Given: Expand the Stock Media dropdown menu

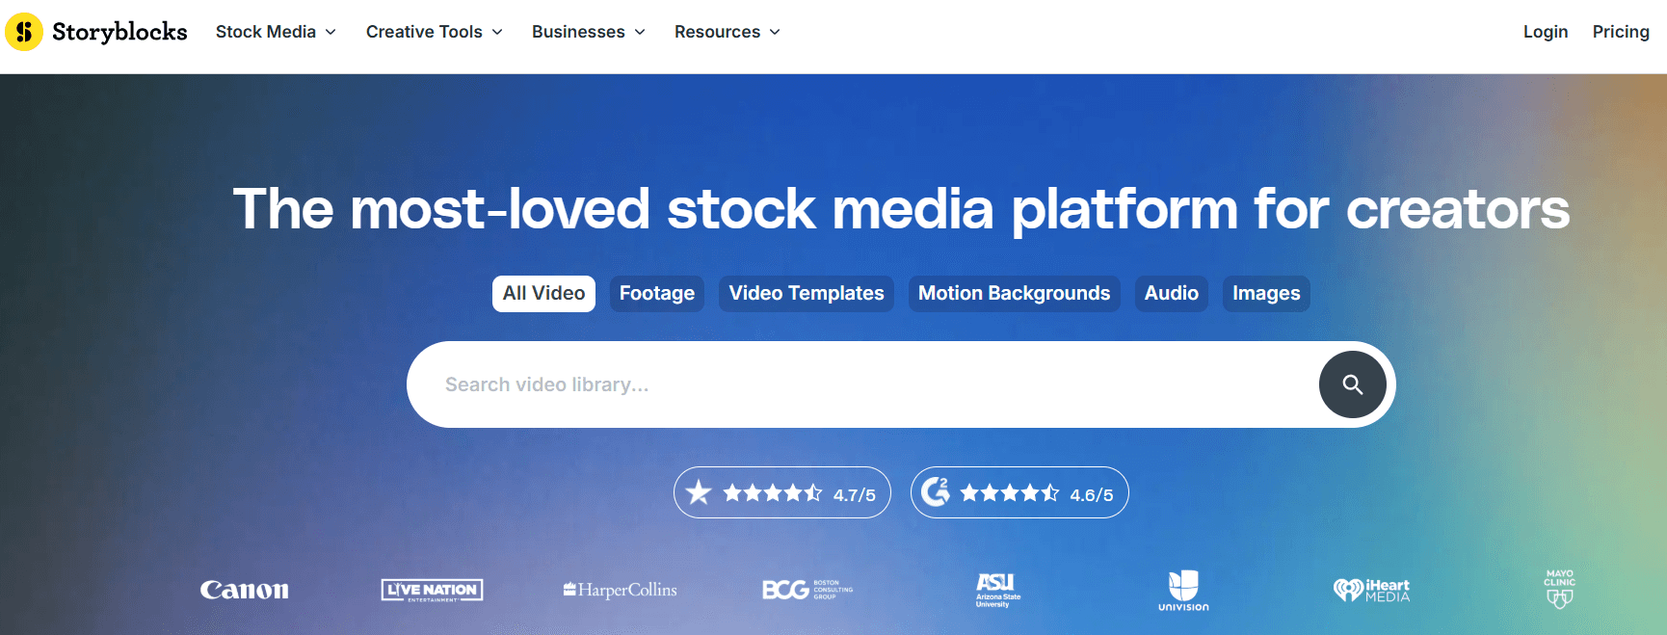Looking at the screenshot, I should point(276,32).
